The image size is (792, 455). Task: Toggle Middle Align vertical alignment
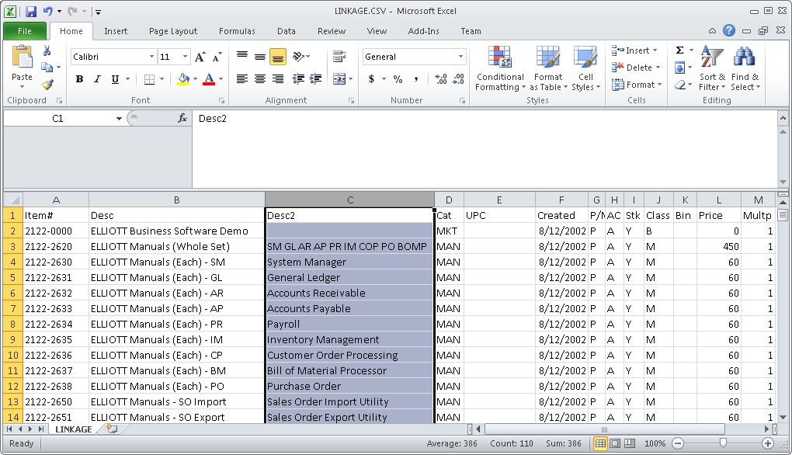pos(260,57)
